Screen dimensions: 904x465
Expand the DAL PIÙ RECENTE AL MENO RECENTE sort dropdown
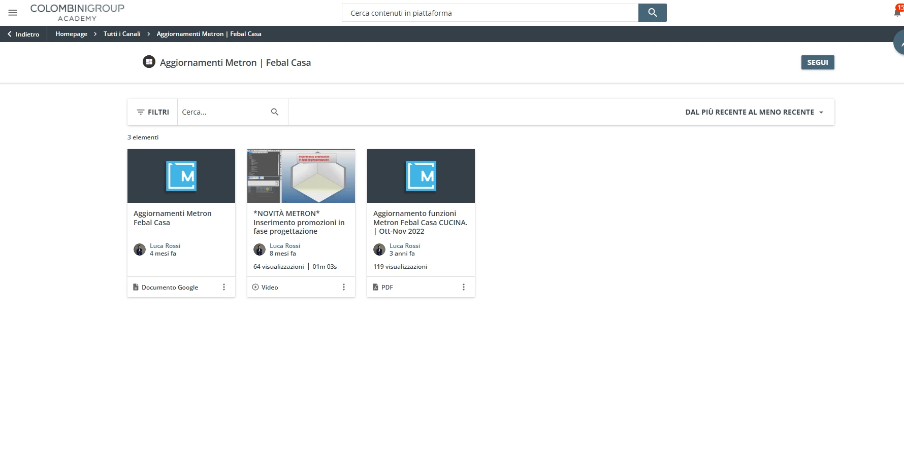(x=754, y=112)
